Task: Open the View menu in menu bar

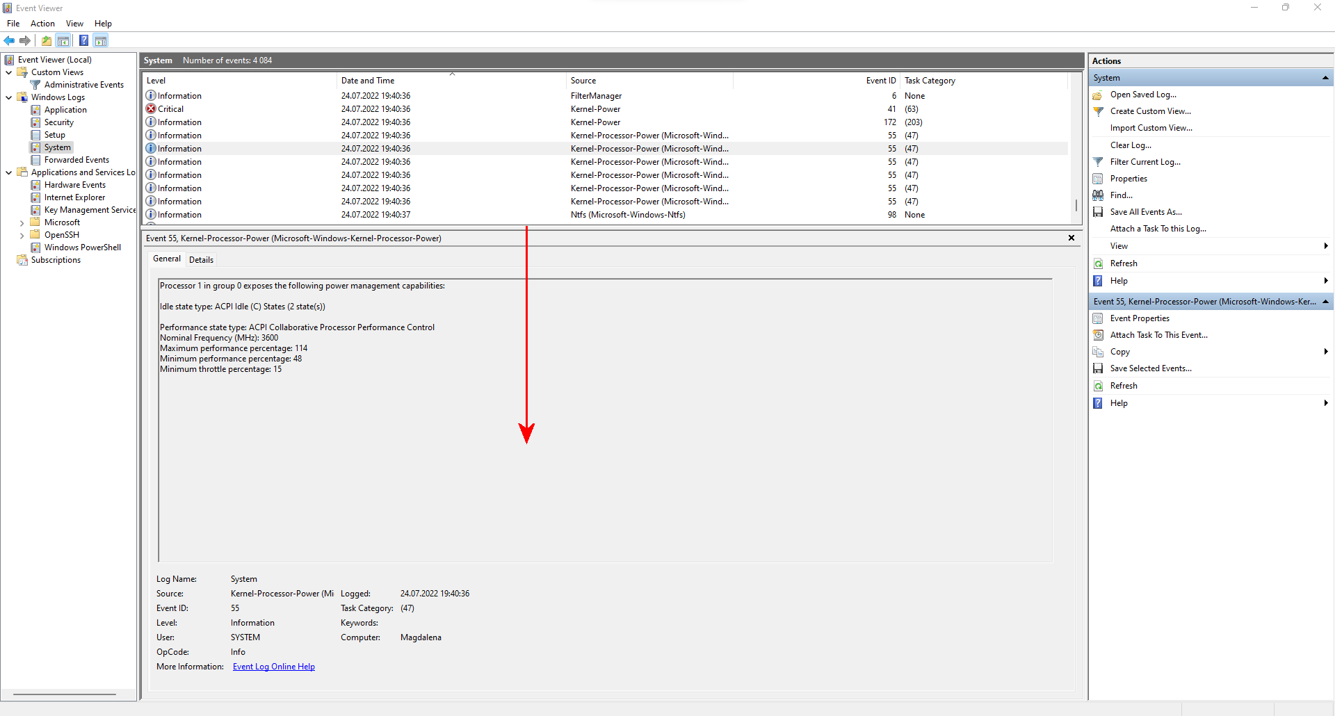Action: click(x=74, y=24)
